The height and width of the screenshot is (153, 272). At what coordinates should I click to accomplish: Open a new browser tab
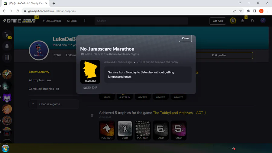coord(53,3)
